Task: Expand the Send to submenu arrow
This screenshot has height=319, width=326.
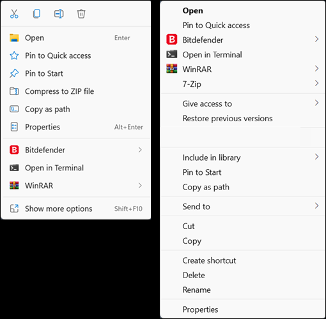Action: (316, 205)
